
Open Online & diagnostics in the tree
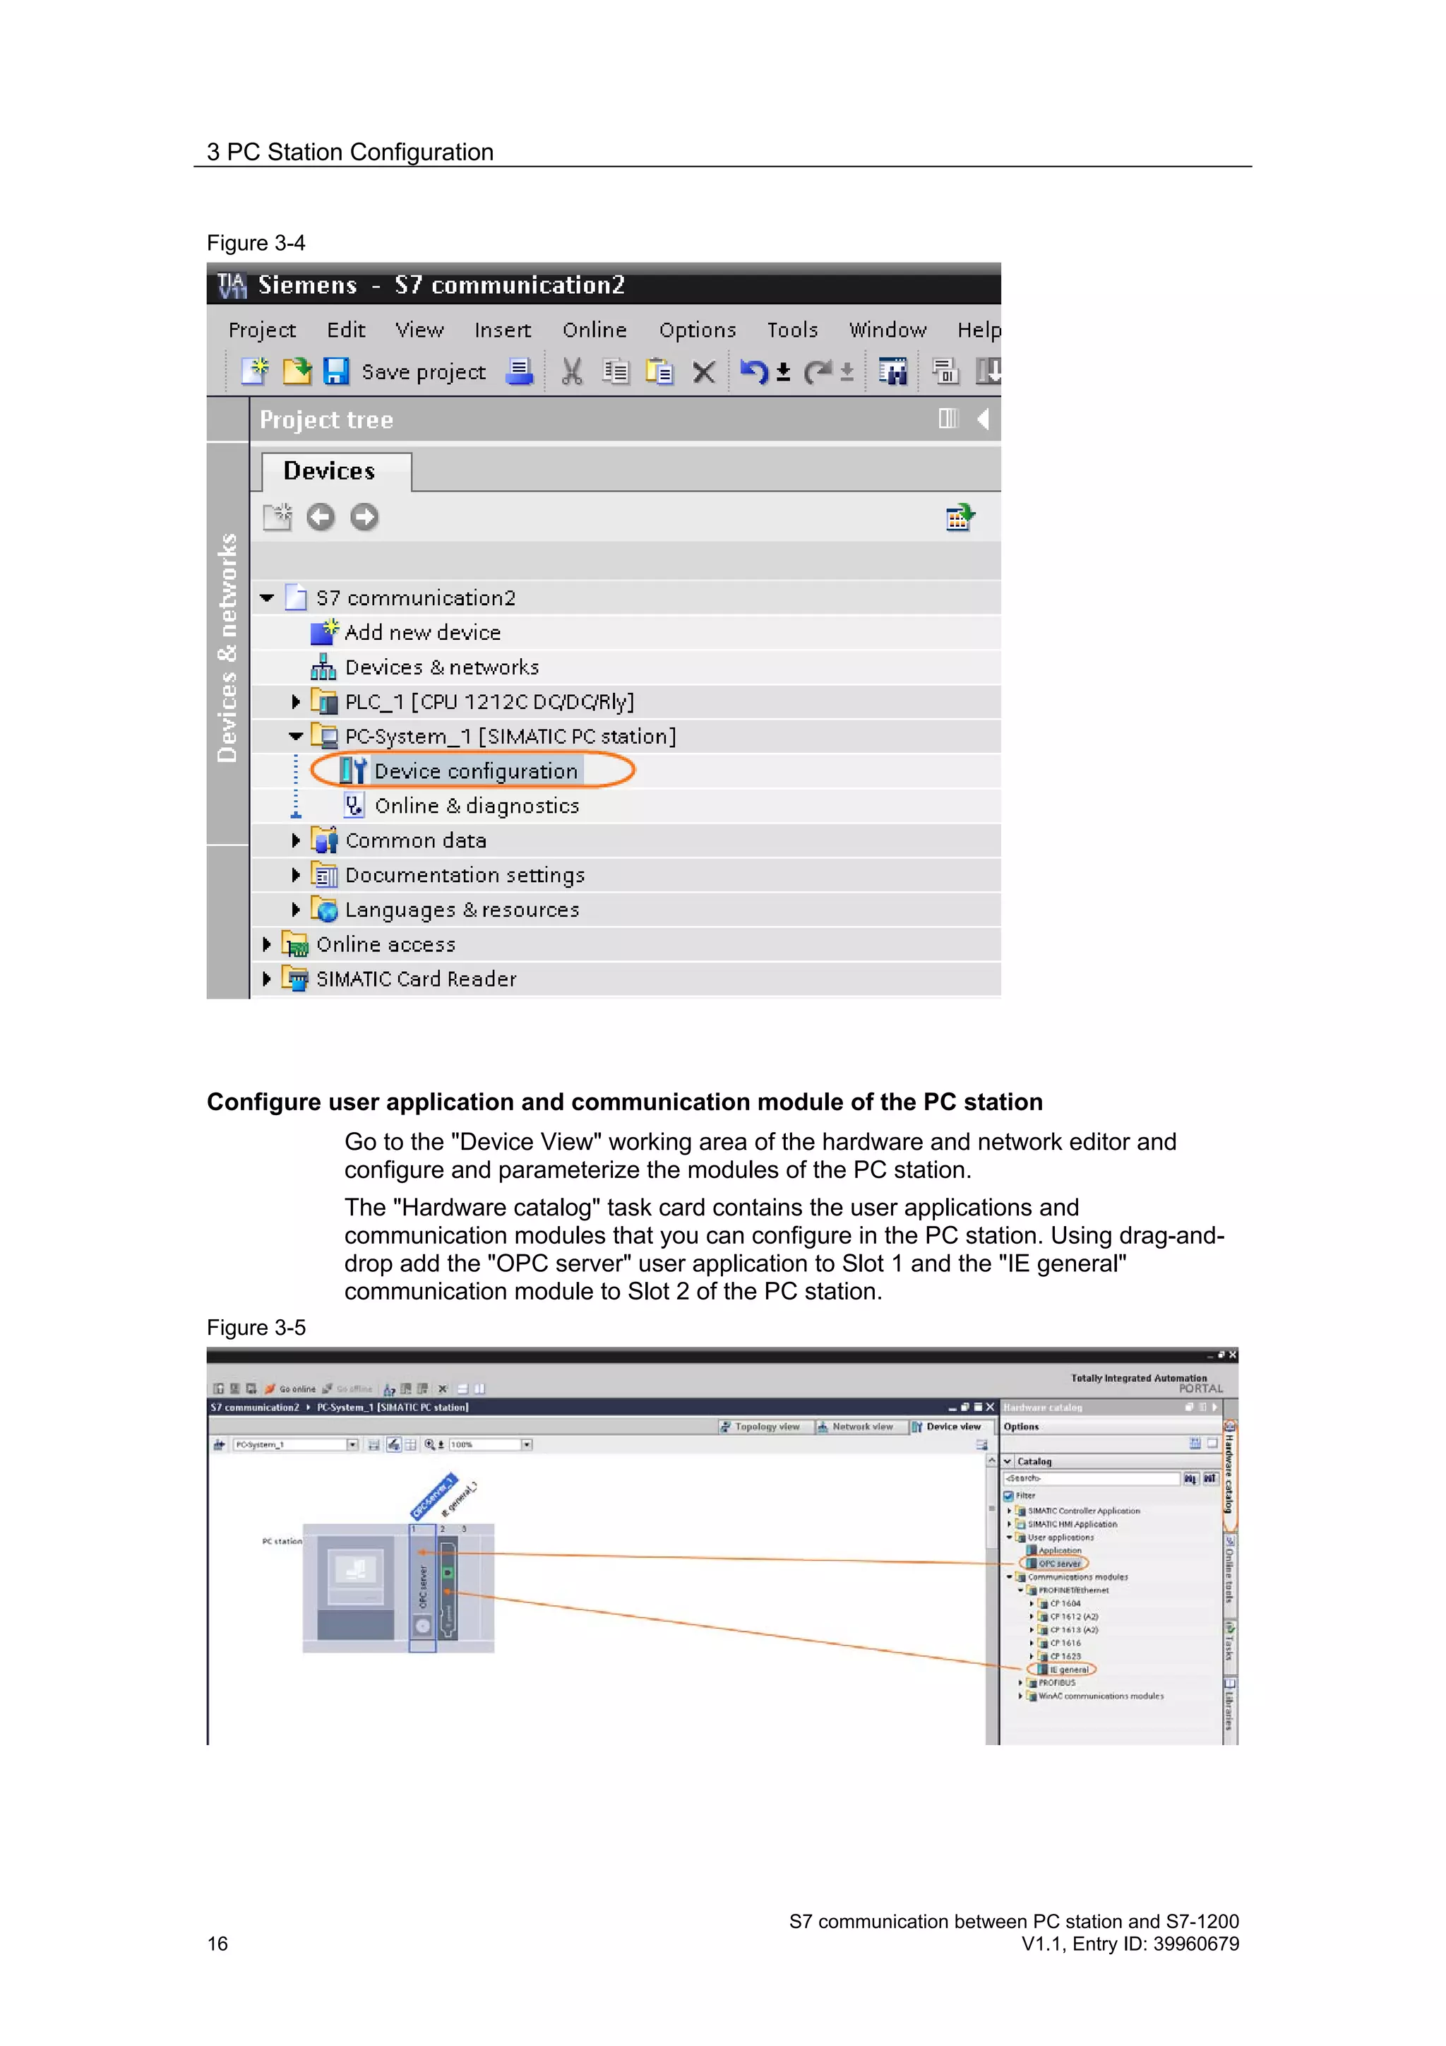coord(477,807)
